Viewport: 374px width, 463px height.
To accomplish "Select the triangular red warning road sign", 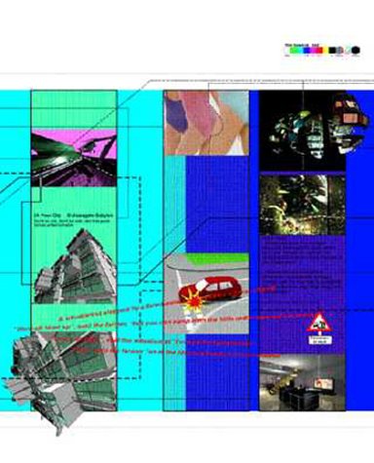I will [319, 323].
